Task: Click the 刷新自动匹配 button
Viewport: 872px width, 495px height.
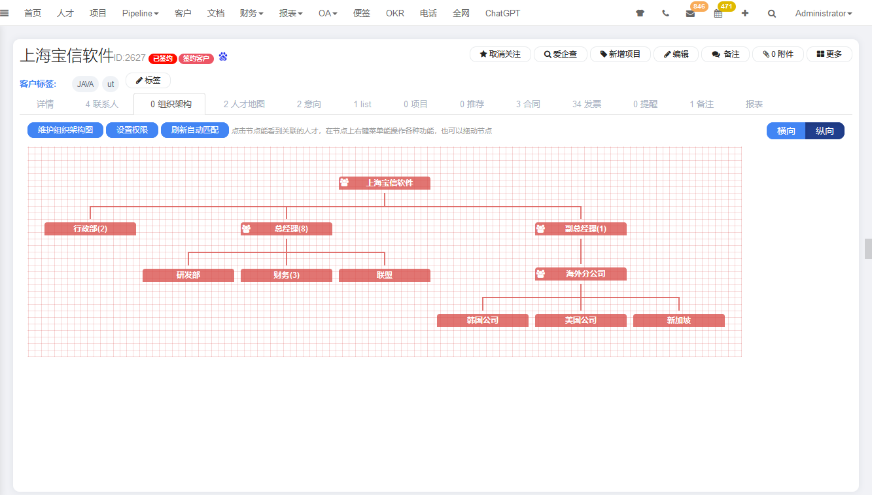Action: coord(194,130)
